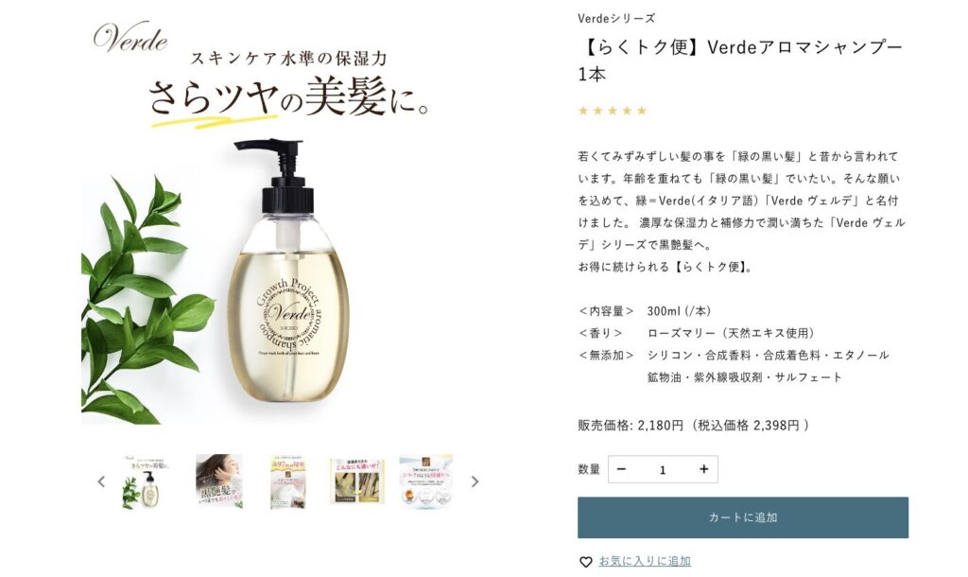Open the お気に入りに追加 link
This screenshot has height=577, width=968.
tap(645, 561)
